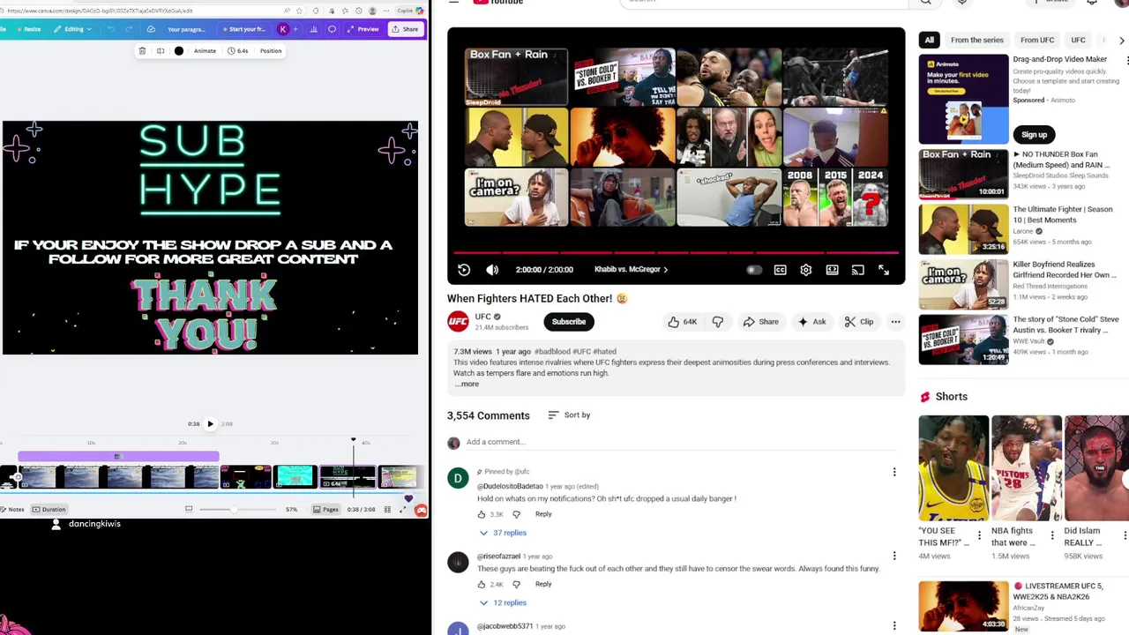Screen dimensions: 1129x635
Task: Click the Preview button in Canva
Action: click(x=363, y=29)
